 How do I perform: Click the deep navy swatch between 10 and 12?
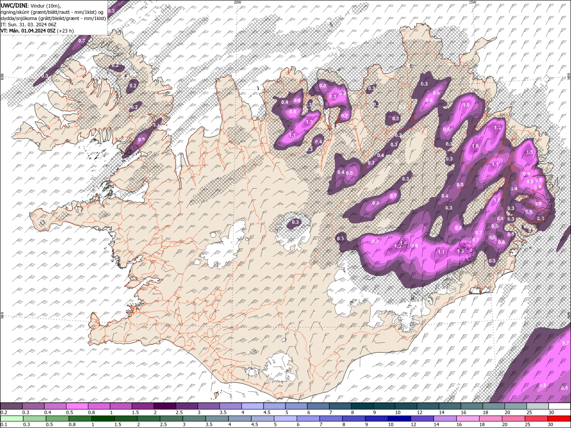pos(399,419)
